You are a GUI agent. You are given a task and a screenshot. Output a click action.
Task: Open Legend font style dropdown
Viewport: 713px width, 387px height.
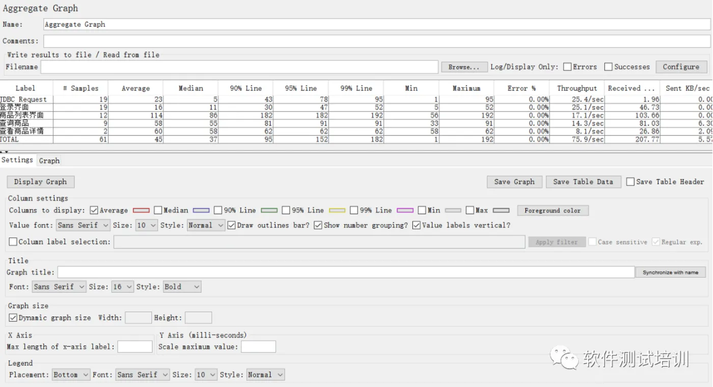[265, 375]
